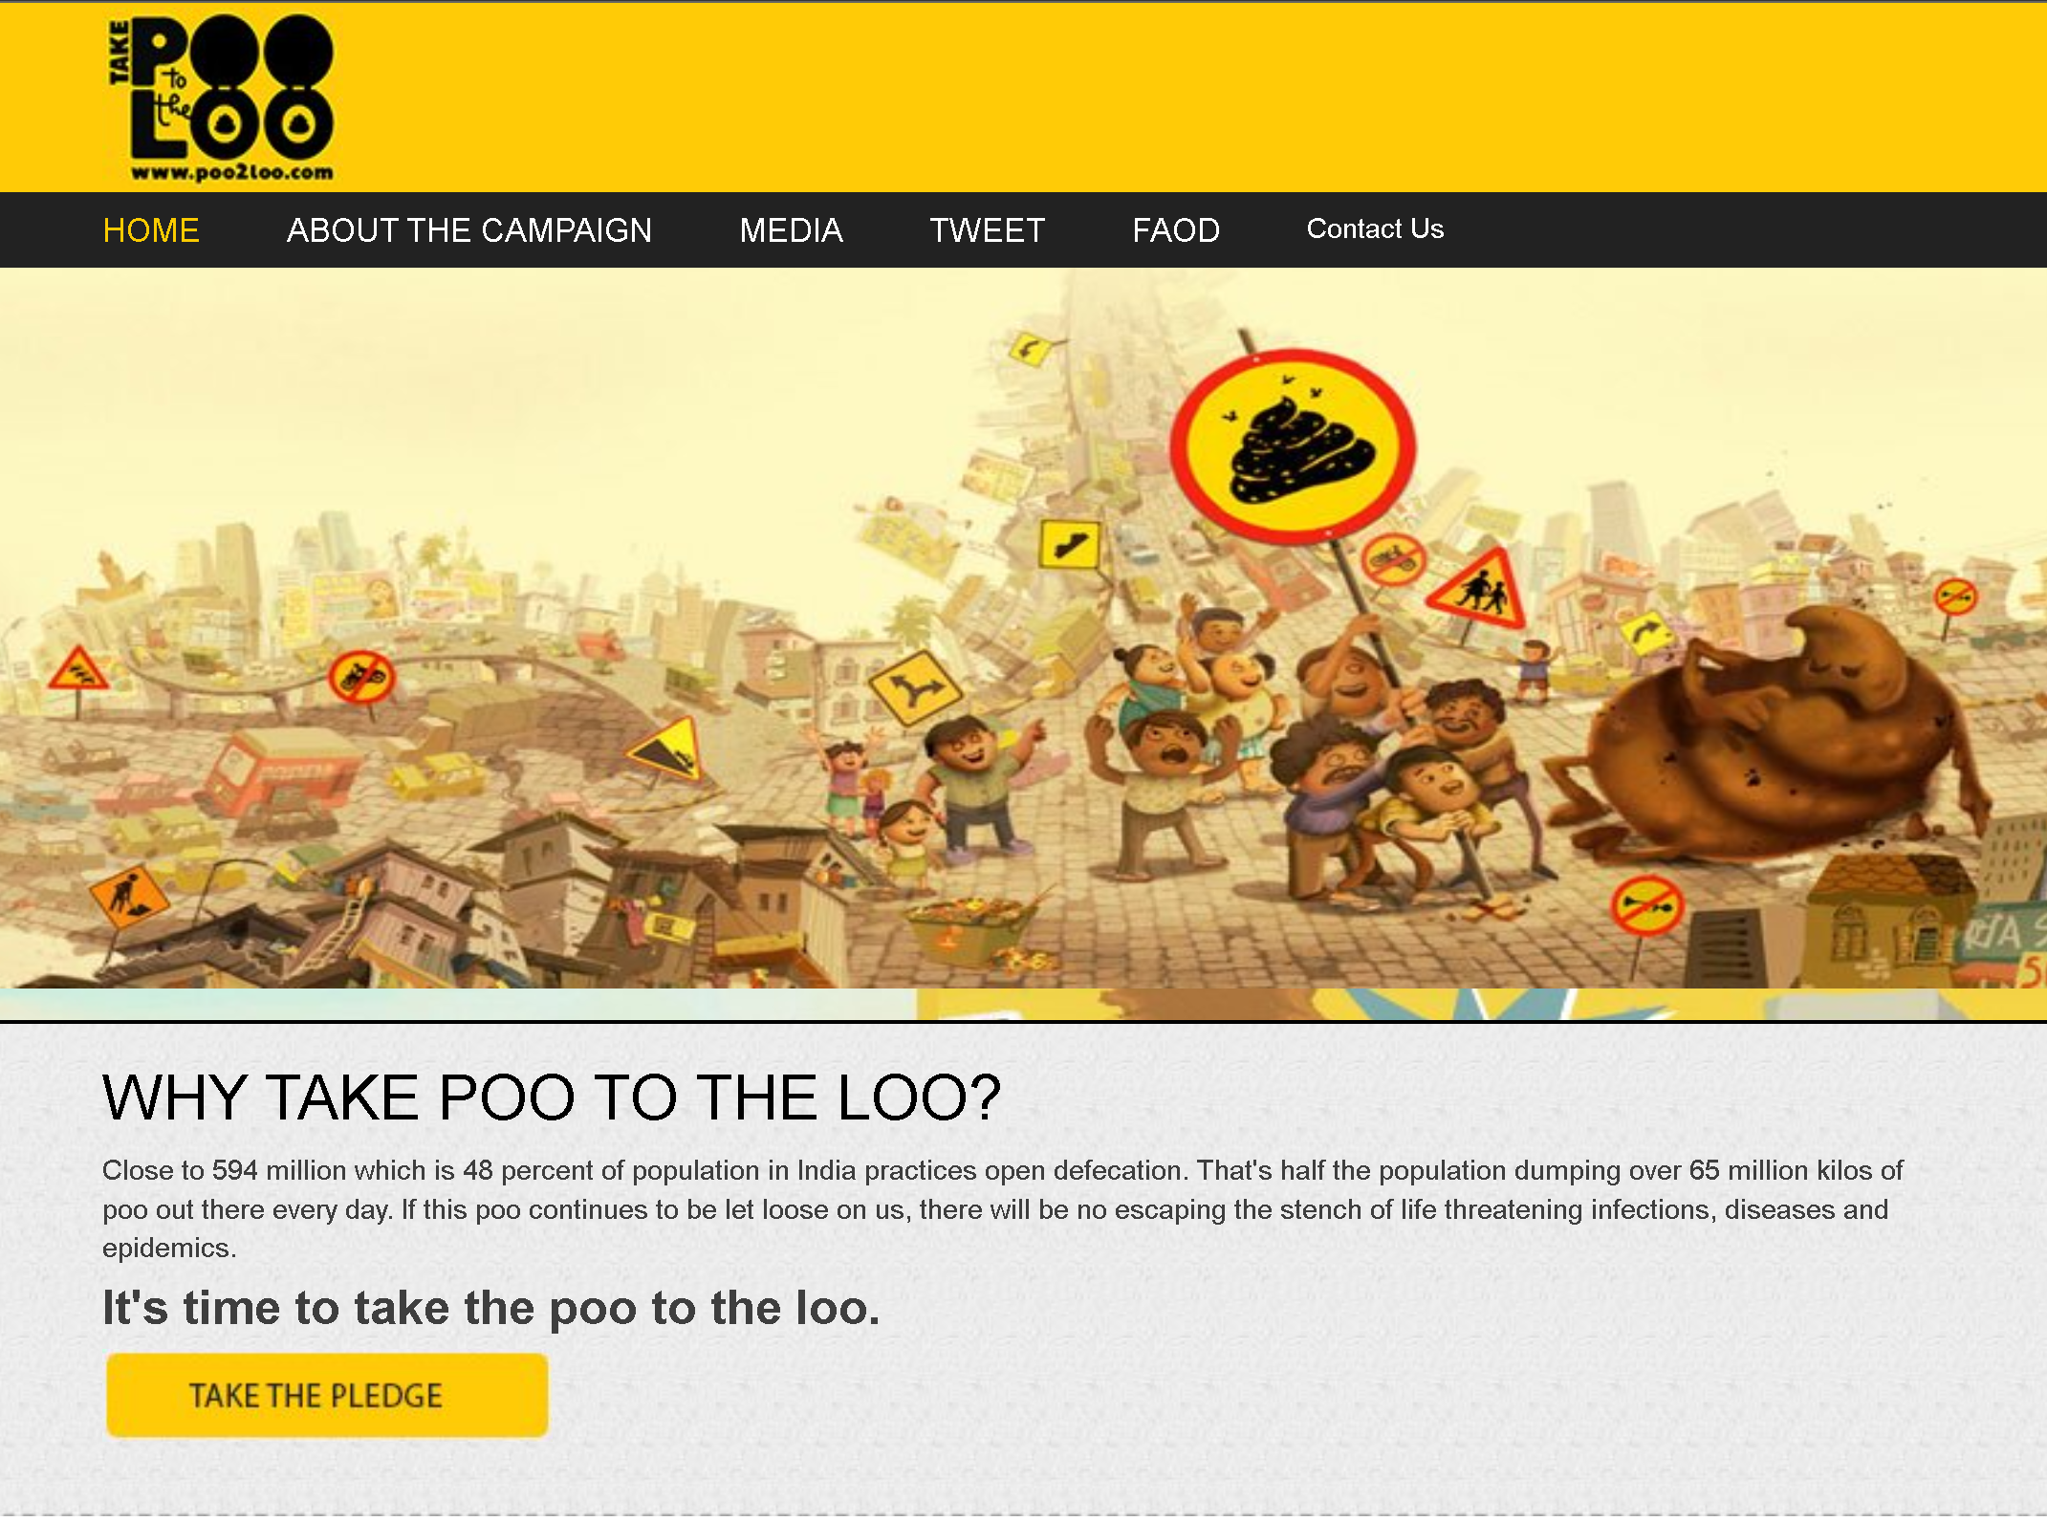This screenshot has height=1521, width=2047.
Task: Open the ABOUT THE CAMPAIGN page
Action: point(469,230)
